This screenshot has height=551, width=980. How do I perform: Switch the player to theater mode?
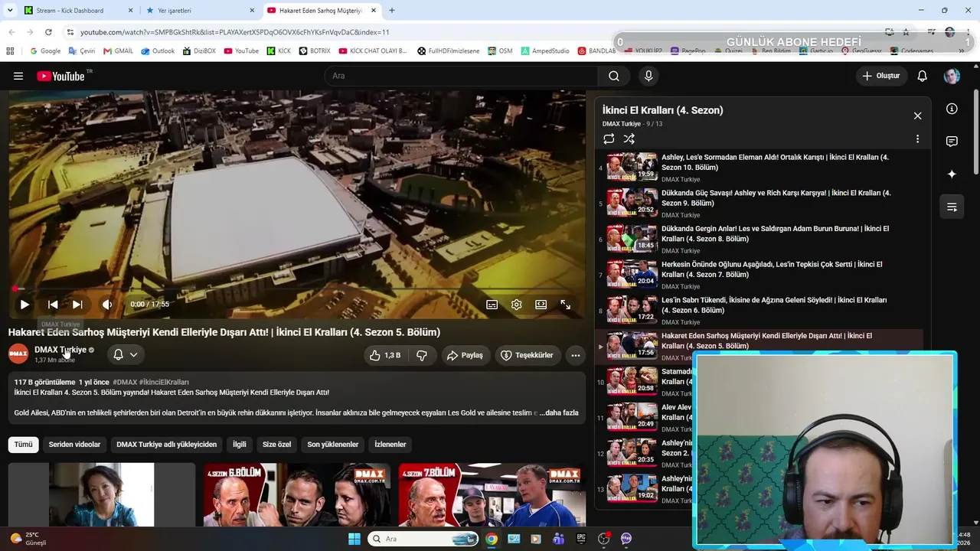pyautogui.click(x=541, y=305)
